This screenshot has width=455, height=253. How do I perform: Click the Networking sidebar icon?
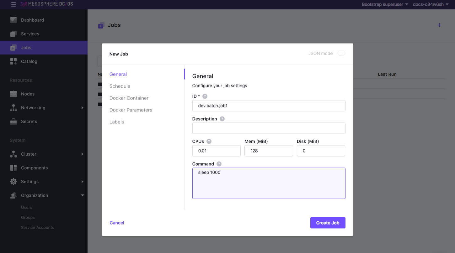click(13, 108)
